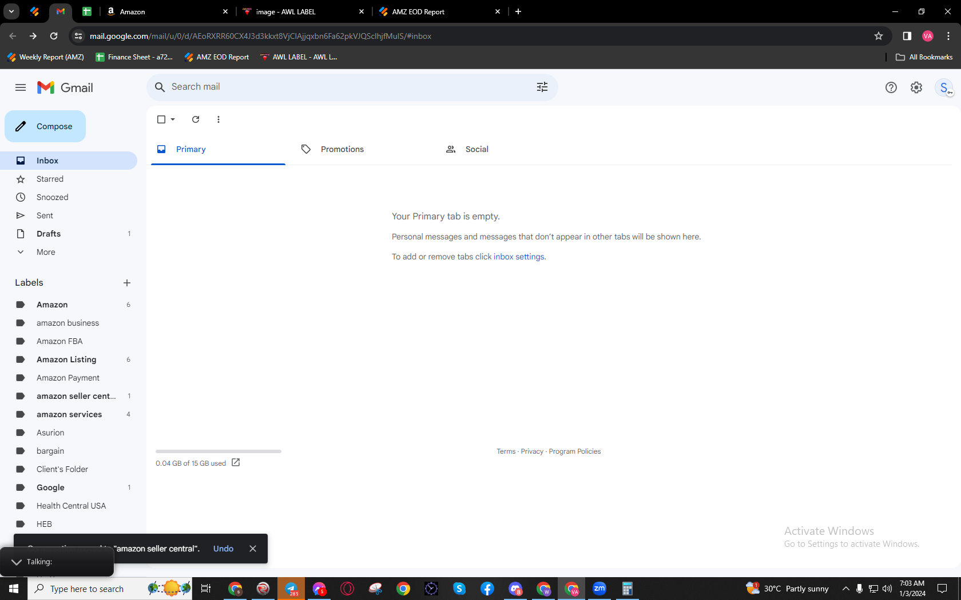The image size is (961, 600).
Task: Dismiss the notification with X icon
Action: [253, 549]
